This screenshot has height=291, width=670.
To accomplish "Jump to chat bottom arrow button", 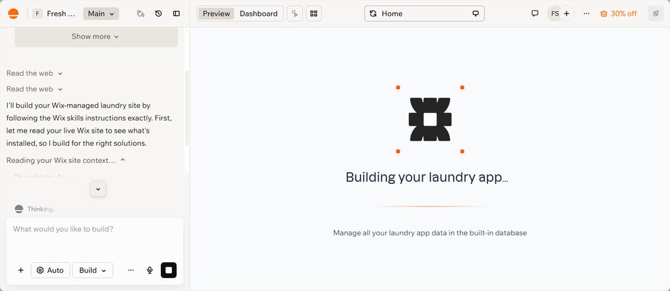I will tap(98, 189).
